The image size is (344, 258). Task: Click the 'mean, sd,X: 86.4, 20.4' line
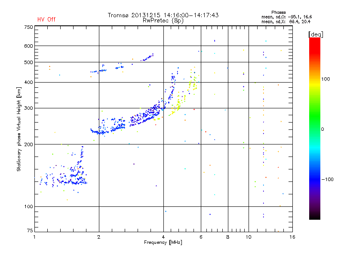[286, 21]
